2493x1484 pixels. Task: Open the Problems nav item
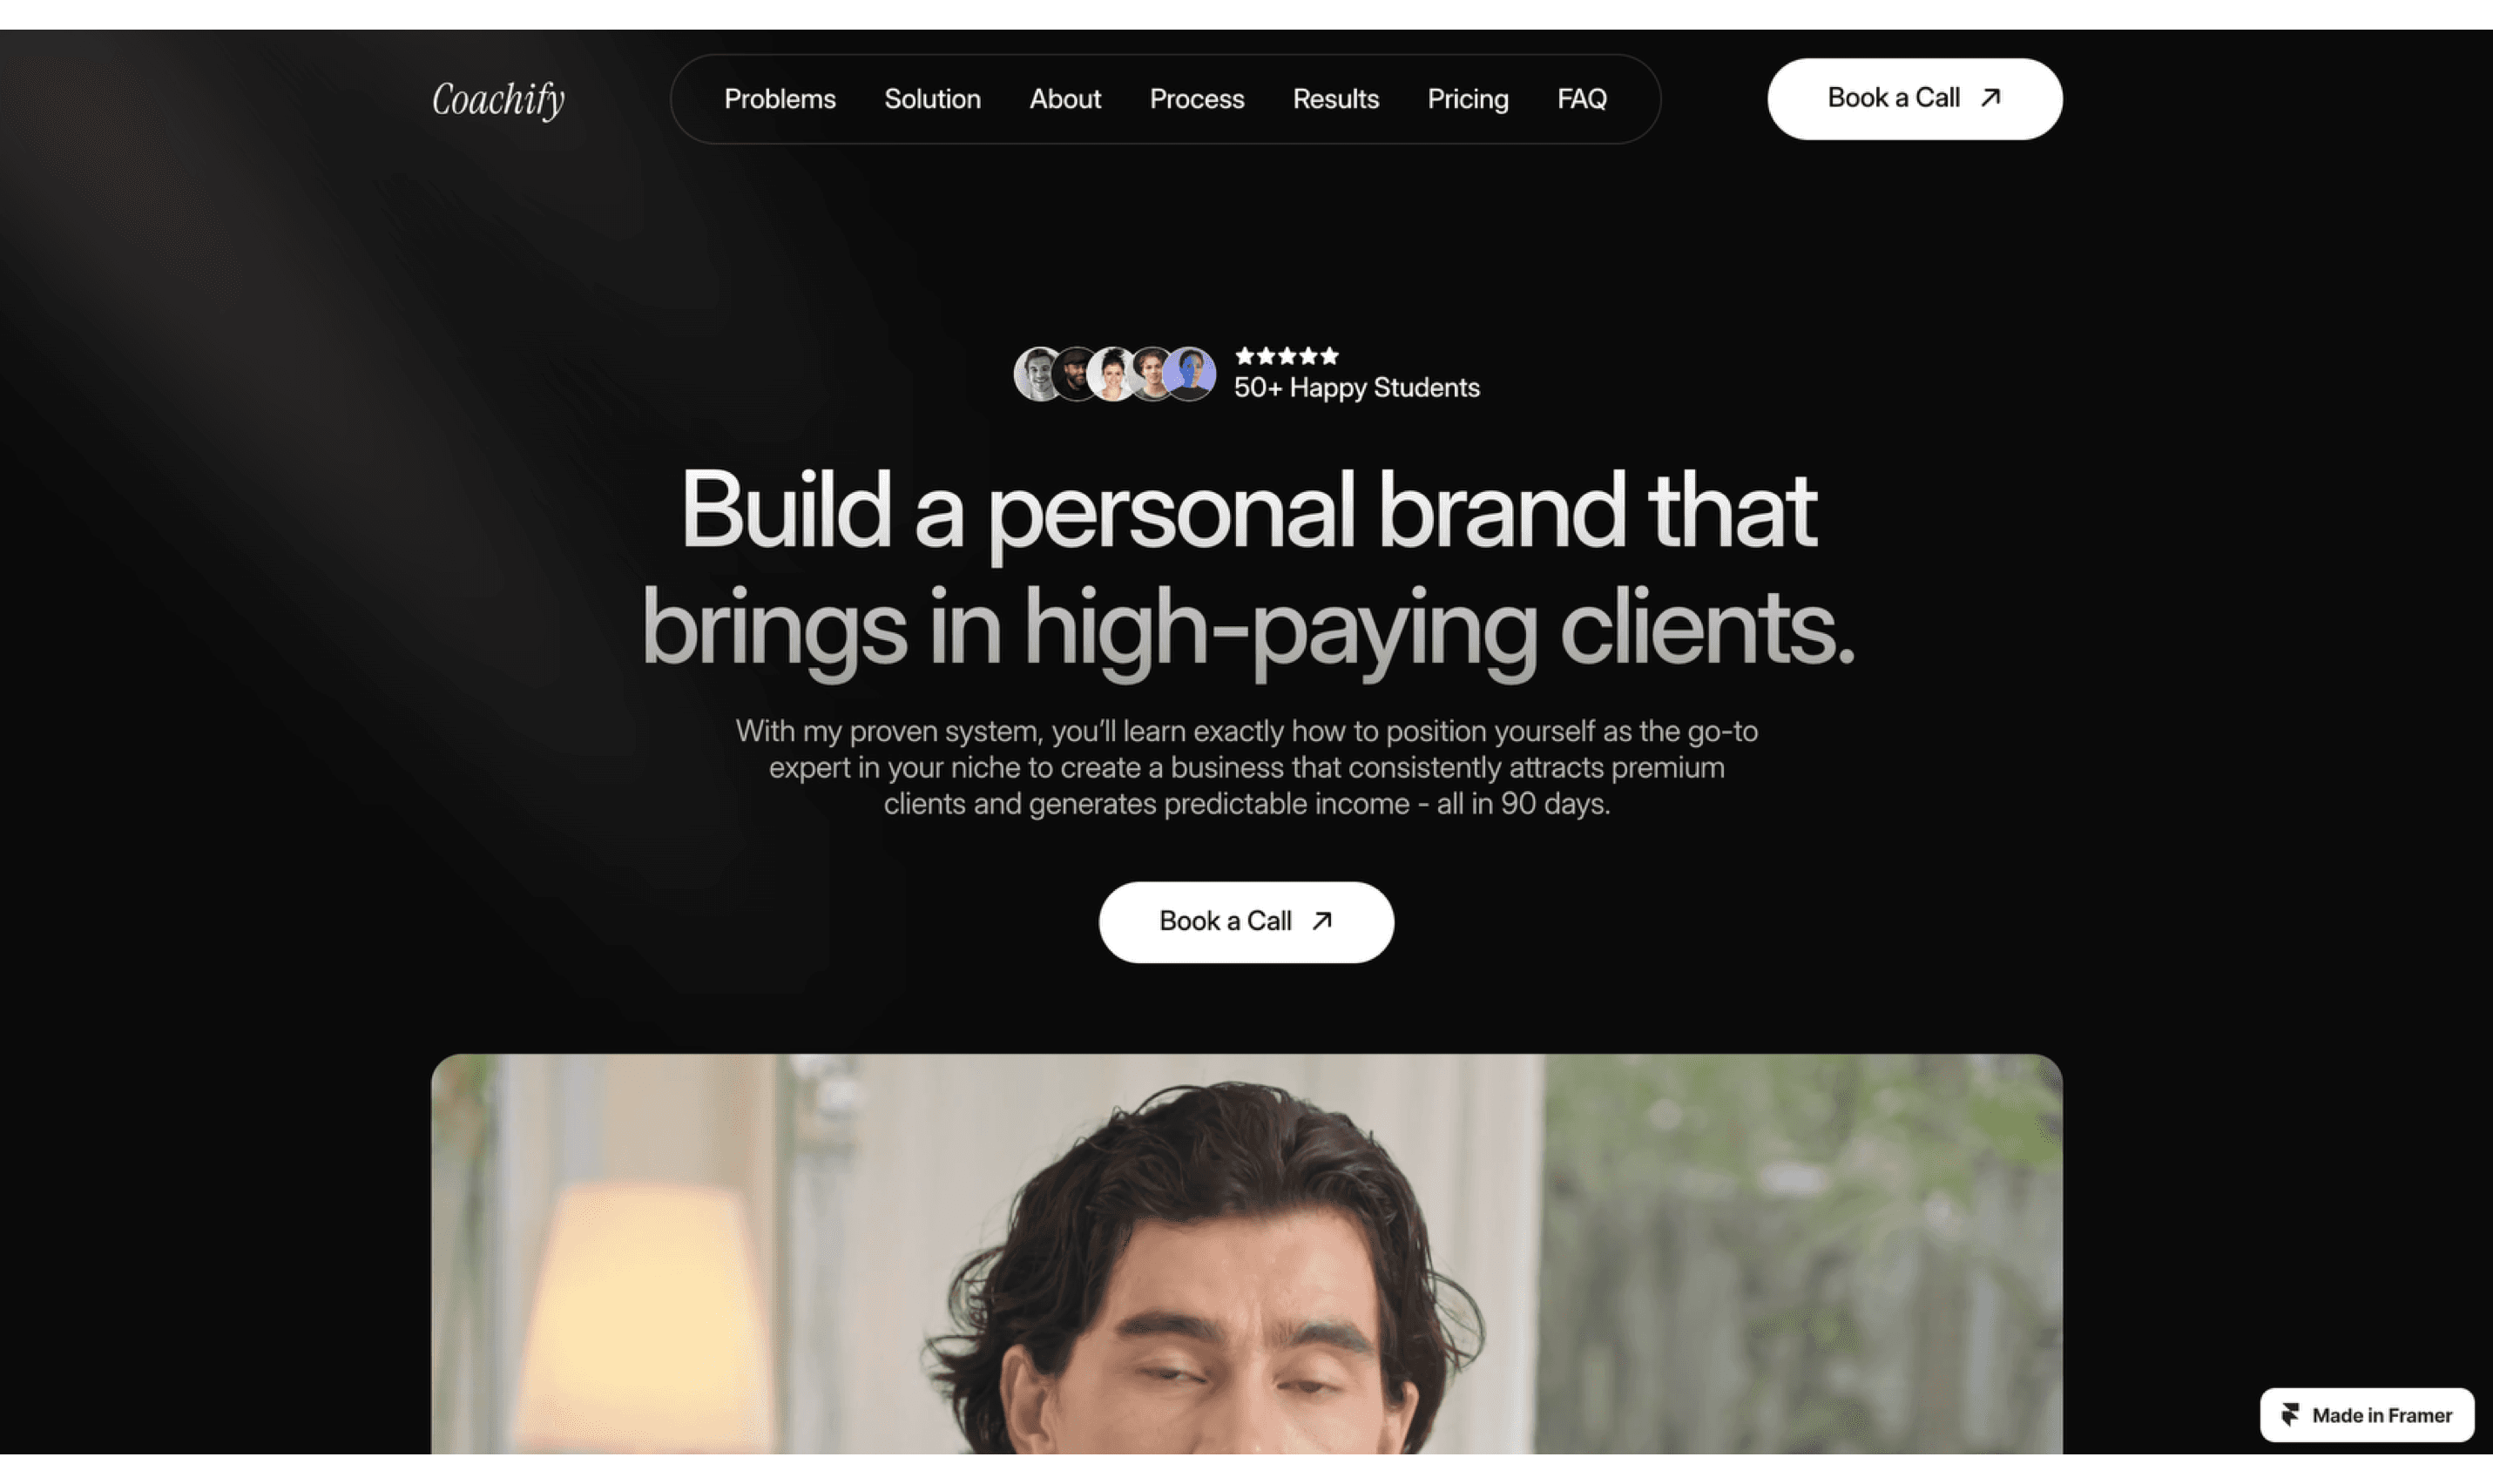click(779, 99)
